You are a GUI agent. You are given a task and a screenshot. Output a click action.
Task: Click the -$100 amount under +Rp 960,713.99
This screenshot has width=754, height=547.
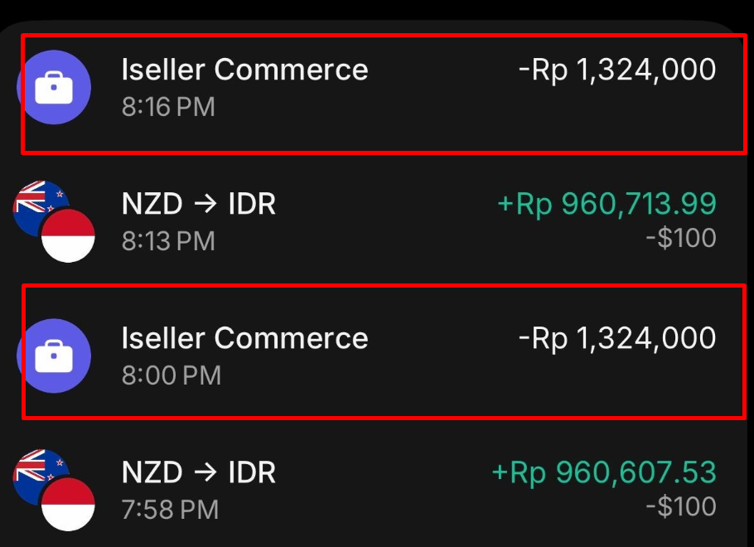pos(681,239)
